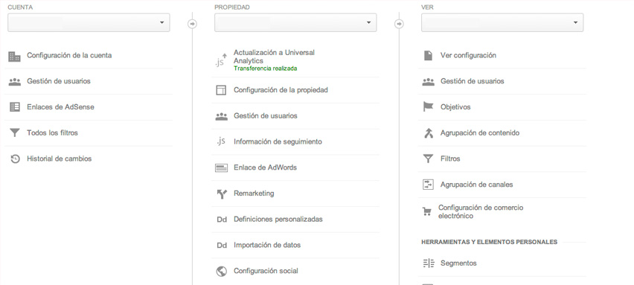634x285 pixels.
Task: Select Remarketing option
Action: [x=254, y=193]
